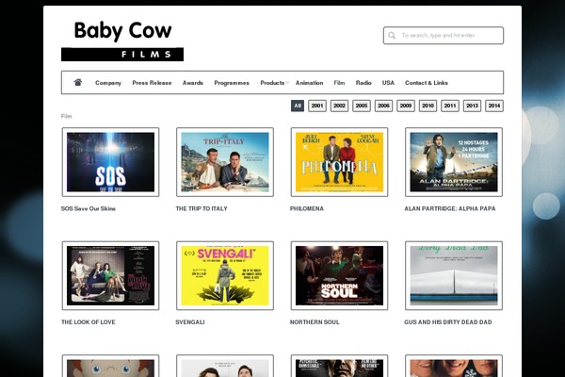Select Film in the navigation bar
565x377 pixels.
click(339, 83)
